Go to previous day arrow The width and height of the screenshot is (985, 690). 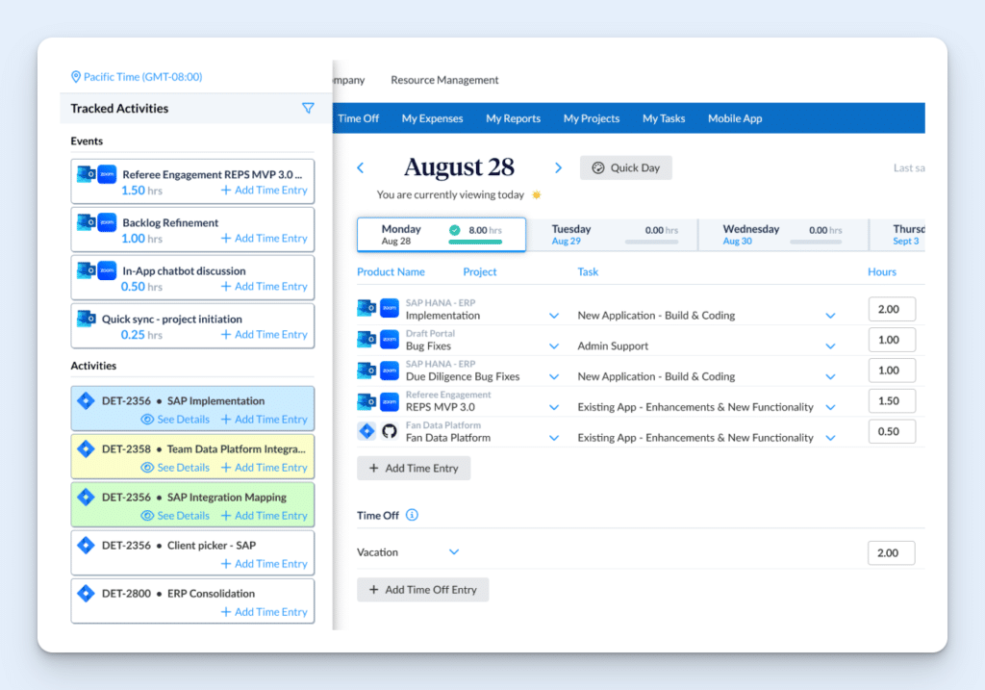point(361,167)
